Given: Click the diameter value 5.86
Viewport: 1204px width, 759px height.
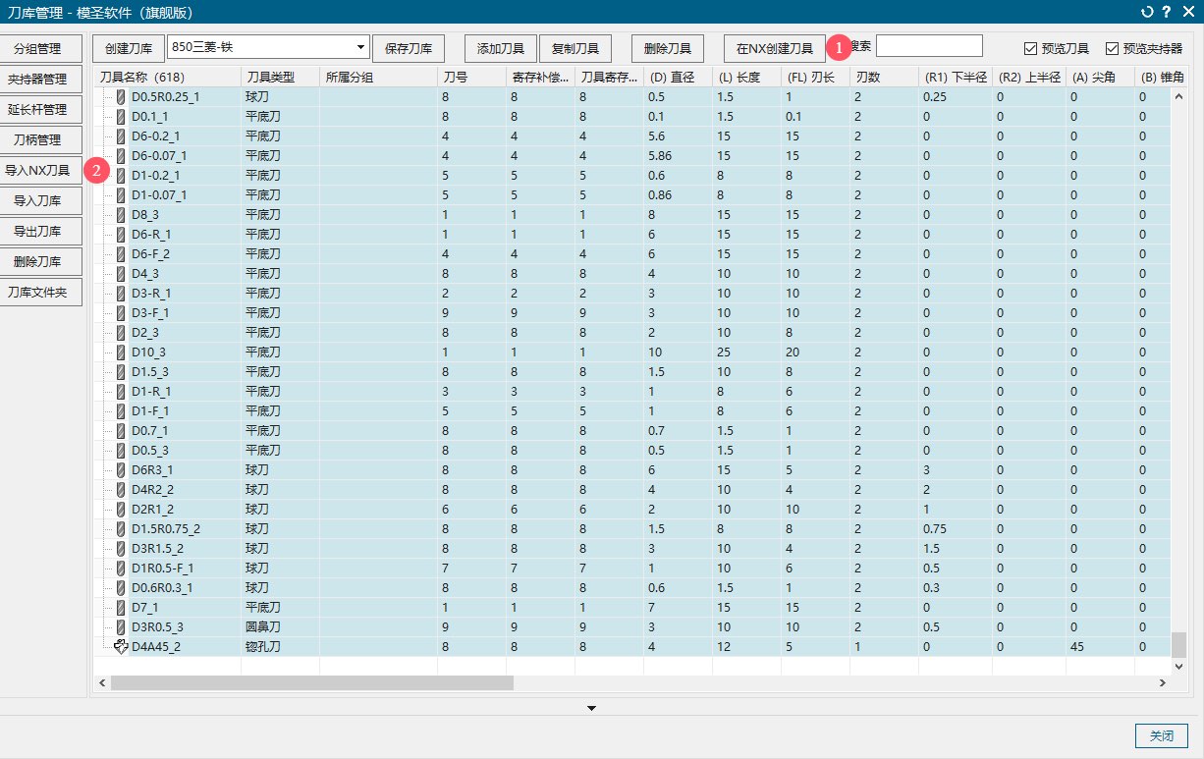Looking at the screenshot, I should pos(661,155).
